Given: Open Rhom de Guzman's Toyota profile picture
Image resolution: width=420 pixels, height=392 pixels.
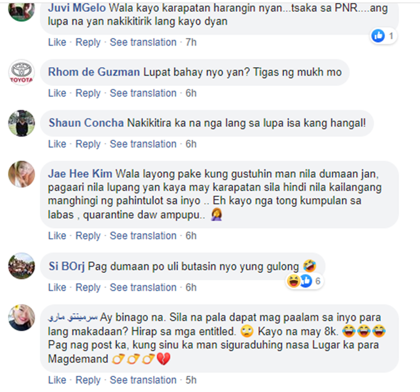Looking at the screenshot, I should [21, 73].
